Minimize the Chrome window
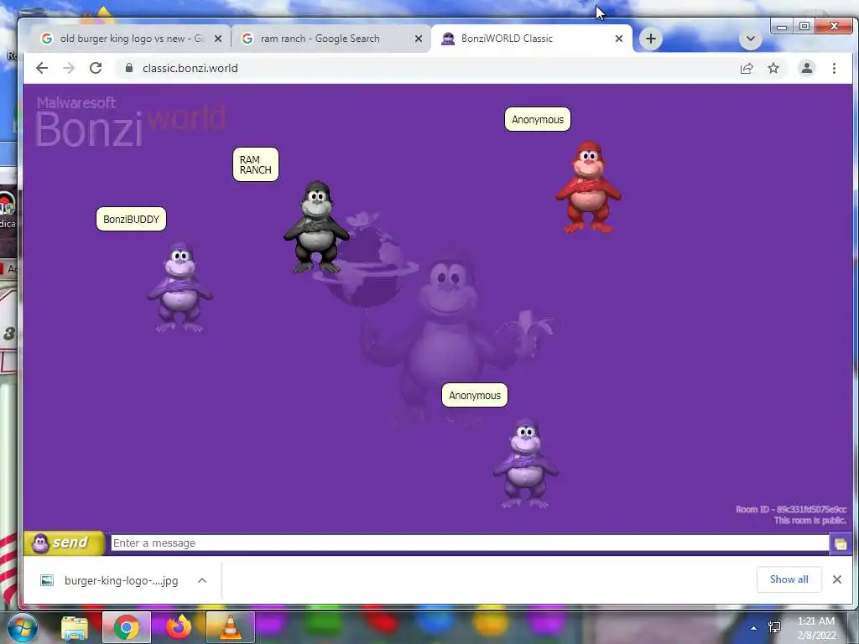 (782, 26)
